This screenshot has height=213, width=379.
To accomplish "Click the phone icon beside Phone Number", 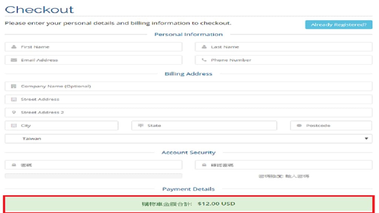I will 204,60.
